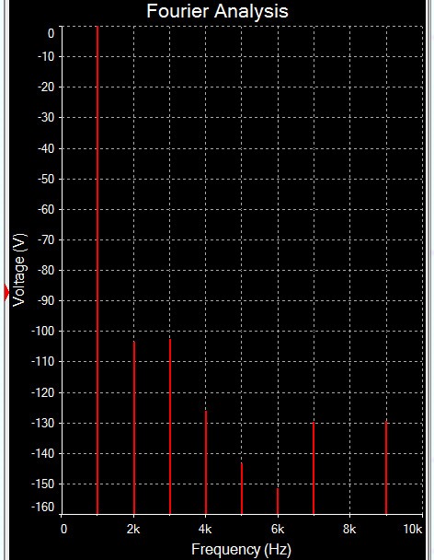Click the red trace marker left of Voltage axis
The image size is (434, 560).
[6, 293]
